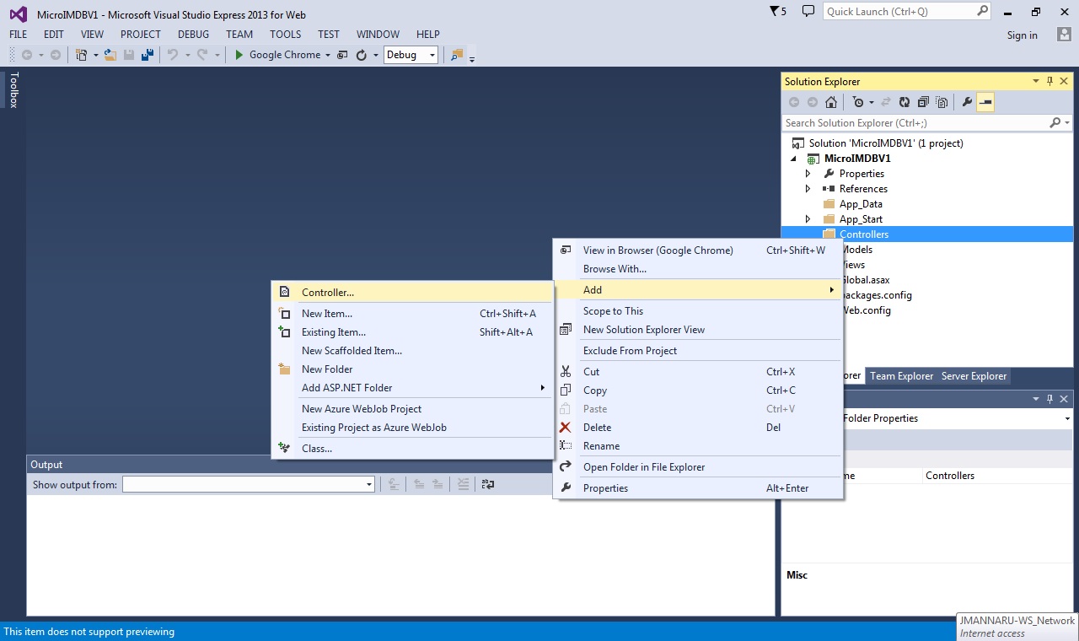
Task: Click the Visual Studio logo in the title bar
Action: tap(19, 14)
